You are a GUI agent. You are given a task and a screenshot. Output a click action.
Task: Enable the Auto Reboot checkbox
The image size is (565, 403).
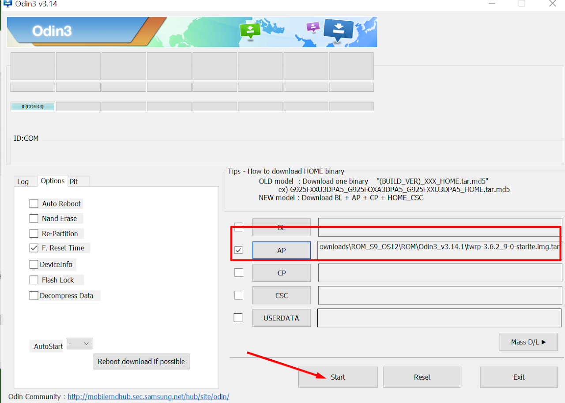[34, 203]
